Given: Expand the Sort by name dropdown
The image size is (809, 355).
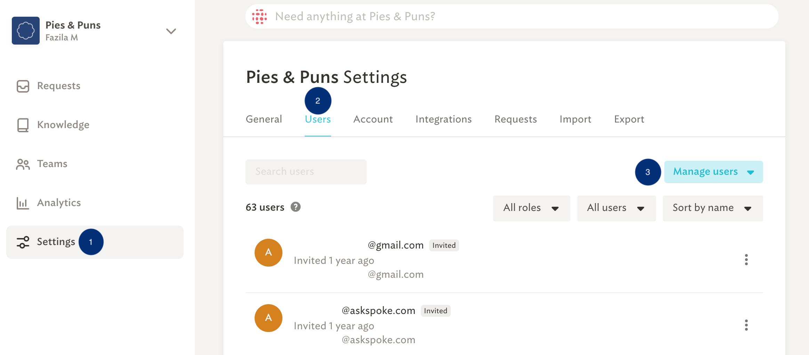Looking at the screenshot, I should click(x=713, y=208).
